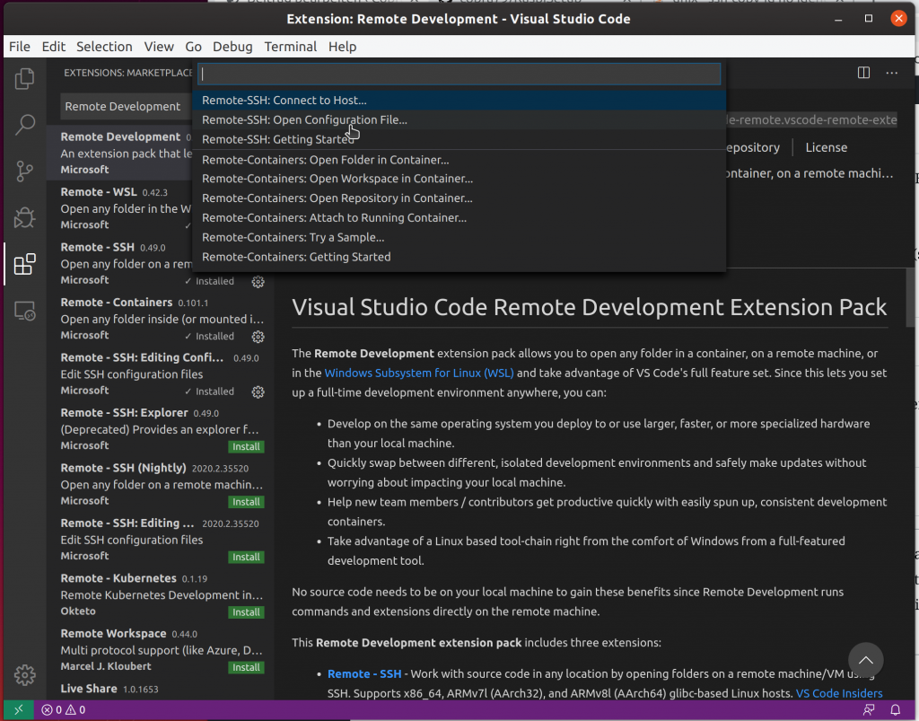This screenshot has width=919, height=721.
Task: Select Remote-Containers: Attach to Running Container
Action: click(459, 217)
